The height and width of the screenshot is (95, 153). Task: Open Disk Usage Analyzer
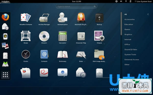[x=99, y=56]
